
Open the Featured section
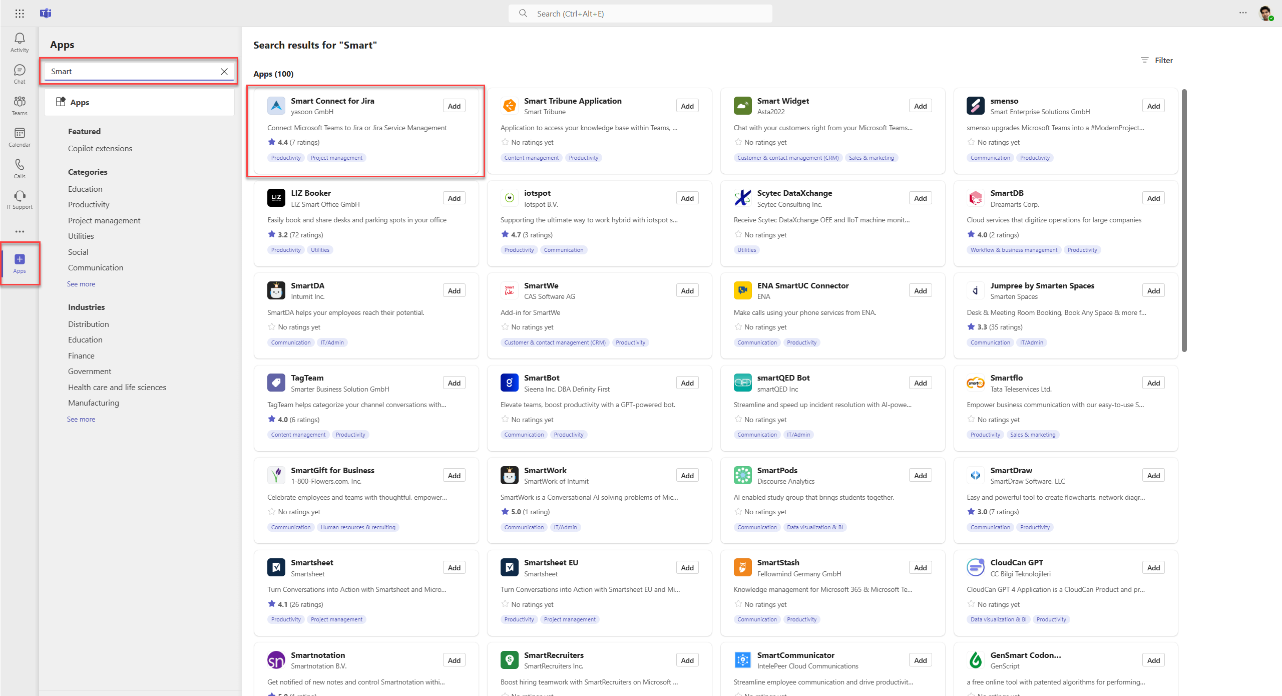click(x=84, y=131)
